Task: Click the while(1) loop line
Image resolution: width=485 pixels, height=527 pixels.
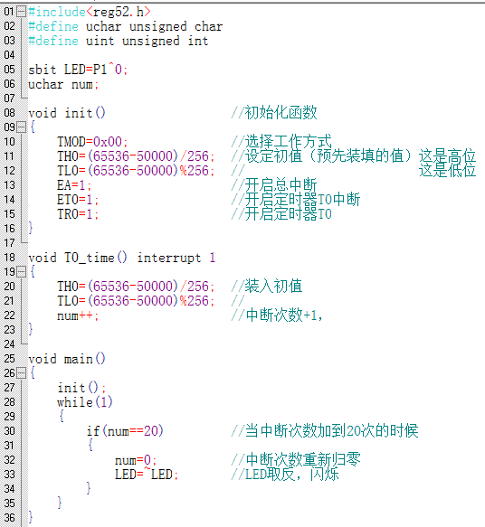Action: click(x=85, y=402)
